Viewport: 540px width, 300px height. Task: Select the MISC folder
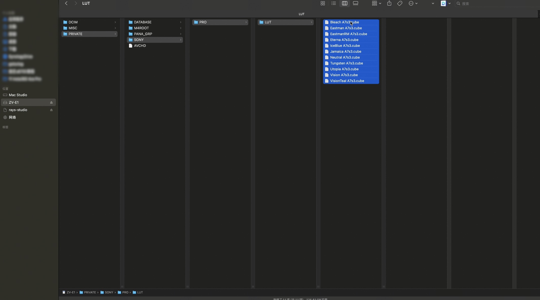pyautogui.click(x=89, y=28)
